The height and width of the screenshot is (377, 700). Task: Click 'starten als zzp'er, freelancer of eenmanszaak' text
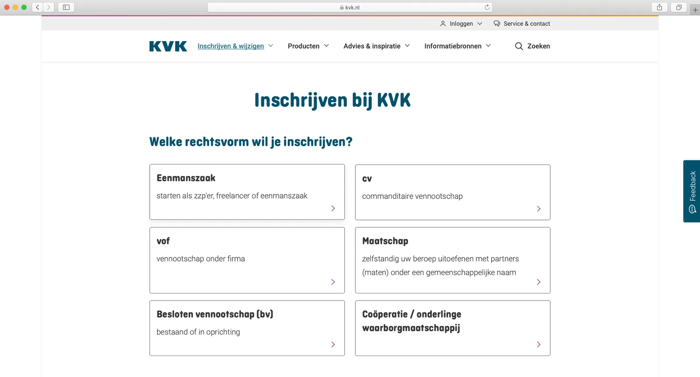(x=232, y=195)
